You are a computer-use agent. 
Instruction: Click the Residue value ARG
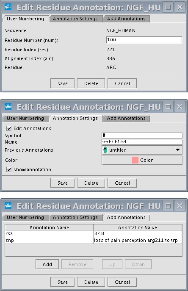click(111, 67)
